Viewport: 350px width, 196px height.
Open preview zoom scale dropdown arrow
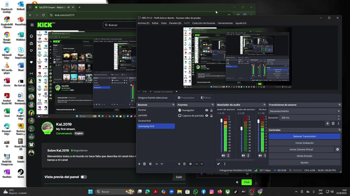[176, 92]
